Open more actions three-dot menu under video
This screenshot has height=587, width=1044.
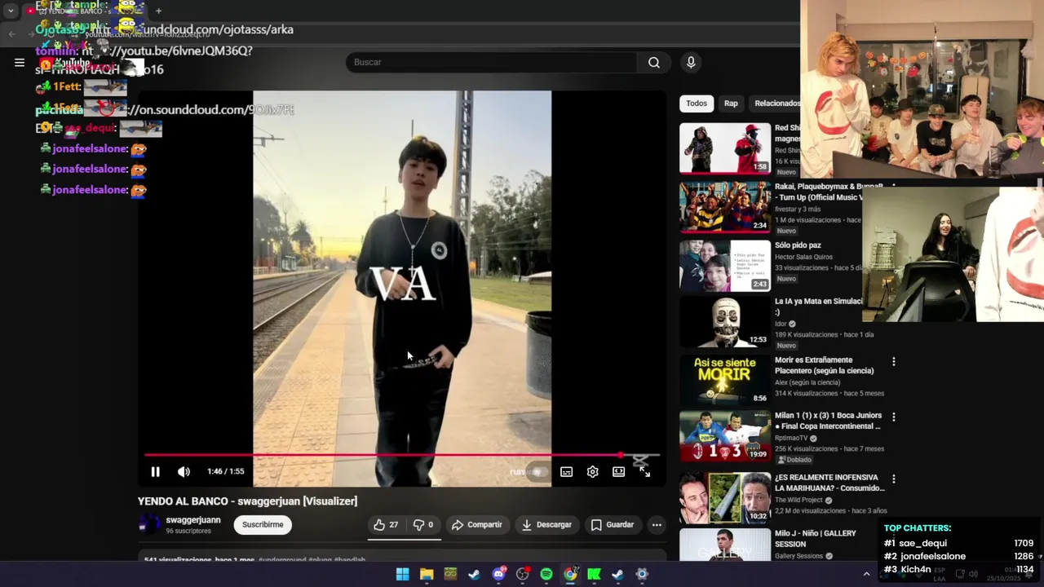pos(657,524)
